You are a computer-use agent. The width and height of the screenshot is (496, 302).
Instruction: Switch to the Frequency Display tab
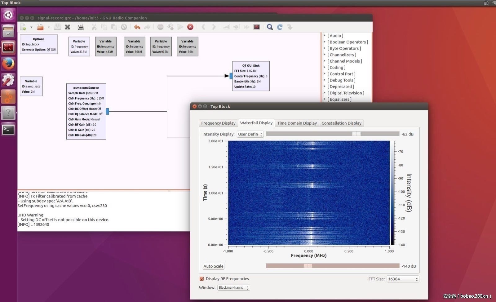point(218,123)
